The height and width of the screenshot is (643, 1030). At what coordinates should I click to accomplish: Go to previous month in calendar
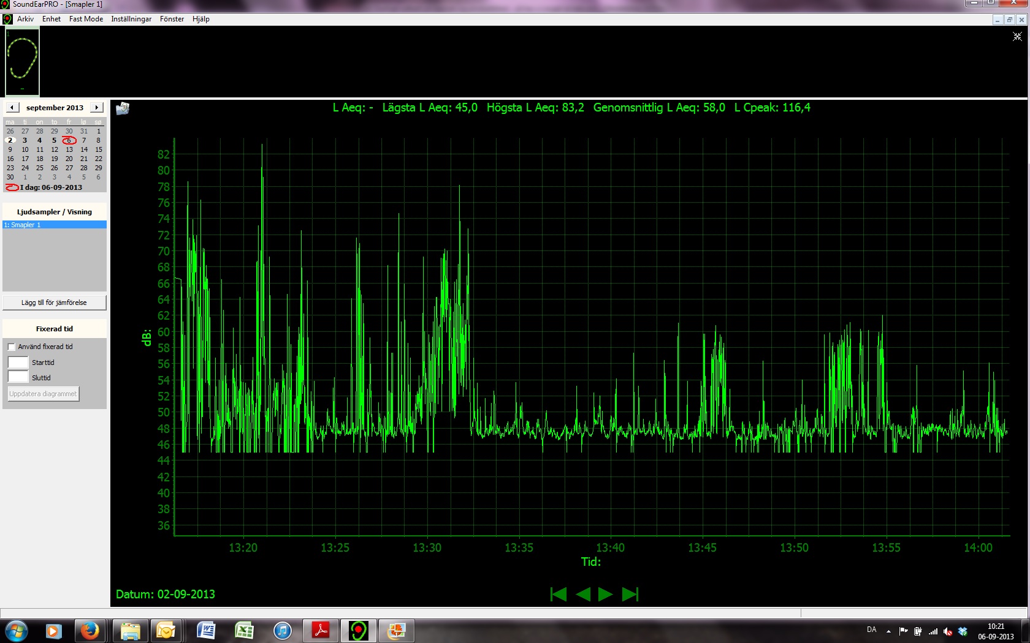12,107
